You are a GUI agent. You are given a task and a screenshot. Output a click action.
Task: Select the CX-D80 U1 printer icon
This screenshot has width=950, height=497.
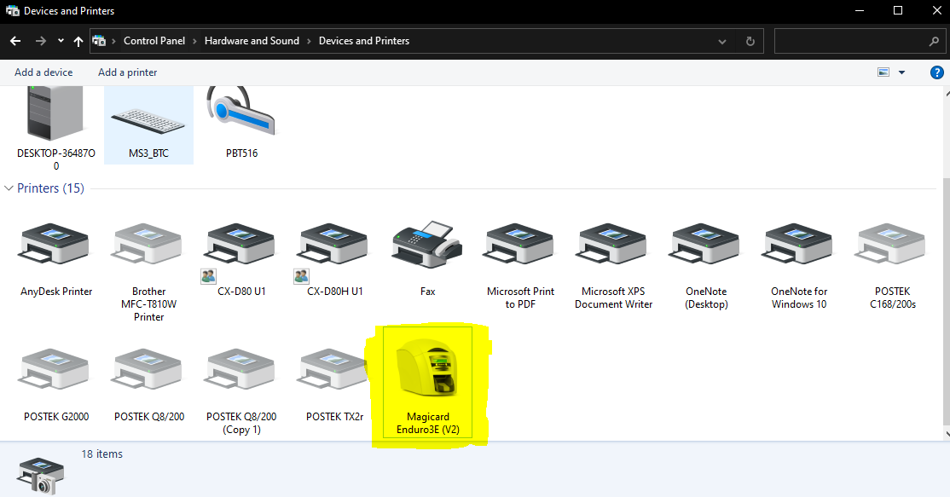tap(240, 243)
